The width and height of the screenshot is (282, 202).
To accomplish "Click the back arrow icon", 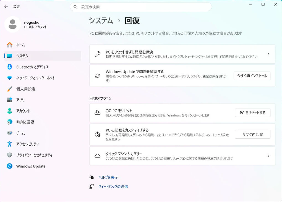I will pos(6,7).
